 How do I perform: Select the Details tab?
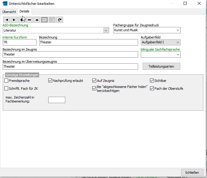tap(24, 11)
